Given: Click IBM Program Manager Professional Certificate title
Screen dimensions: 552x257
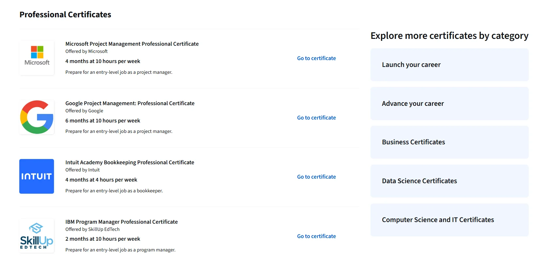Looking at the screenshot, I should [121, 222].
